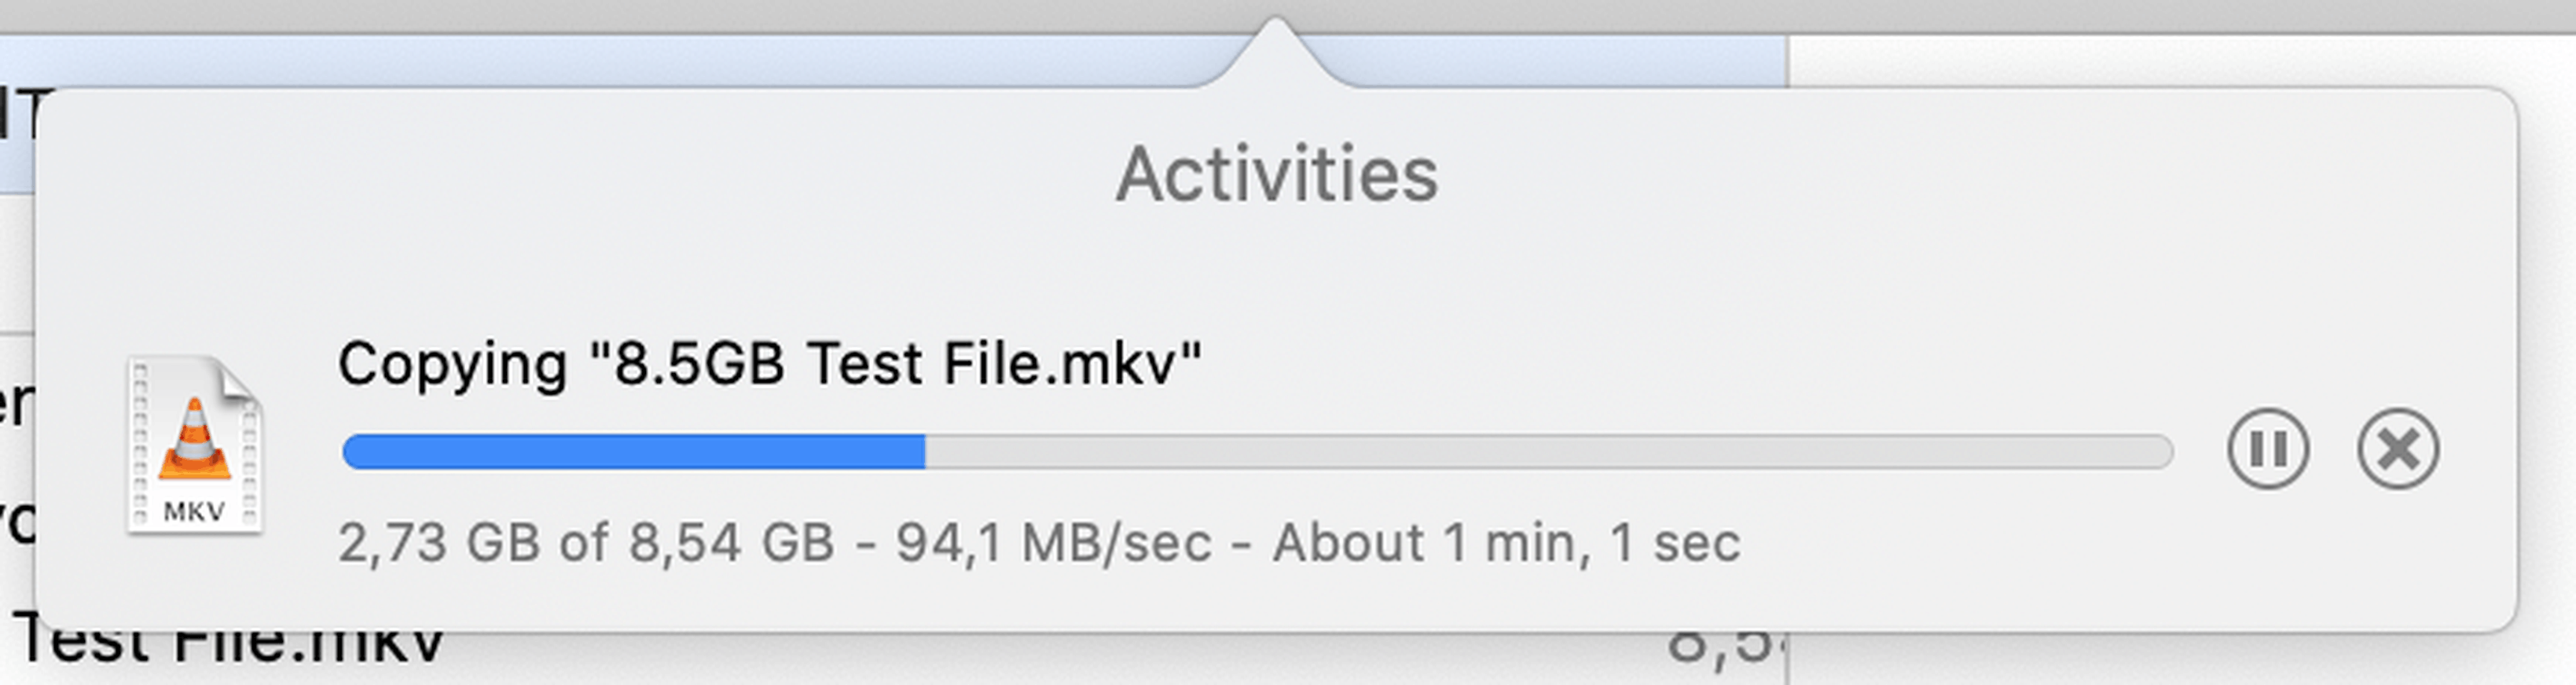2576x685 pixels.
Task: Cancel copying 8.5GB Test File.mkv
Action: (2397, 449)
